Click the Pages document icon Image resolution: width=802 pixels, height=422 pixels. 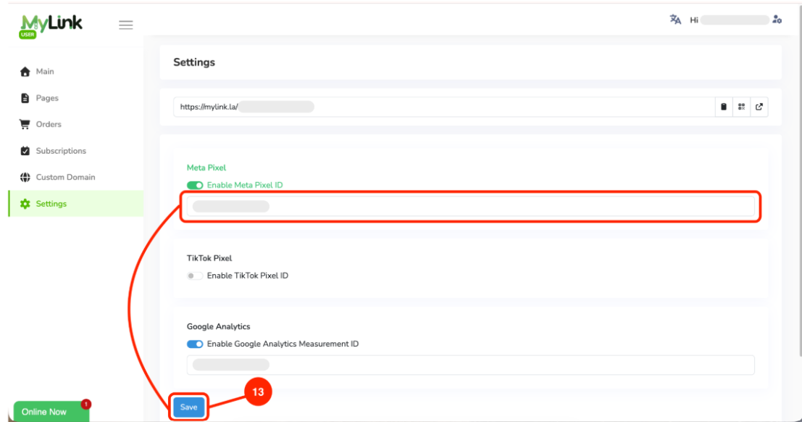pyautogui.click(x=25, y=98)
